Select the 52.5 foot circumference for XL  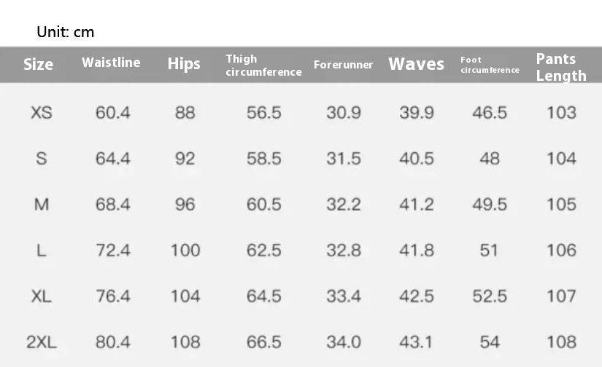click(x=490, y=296)
